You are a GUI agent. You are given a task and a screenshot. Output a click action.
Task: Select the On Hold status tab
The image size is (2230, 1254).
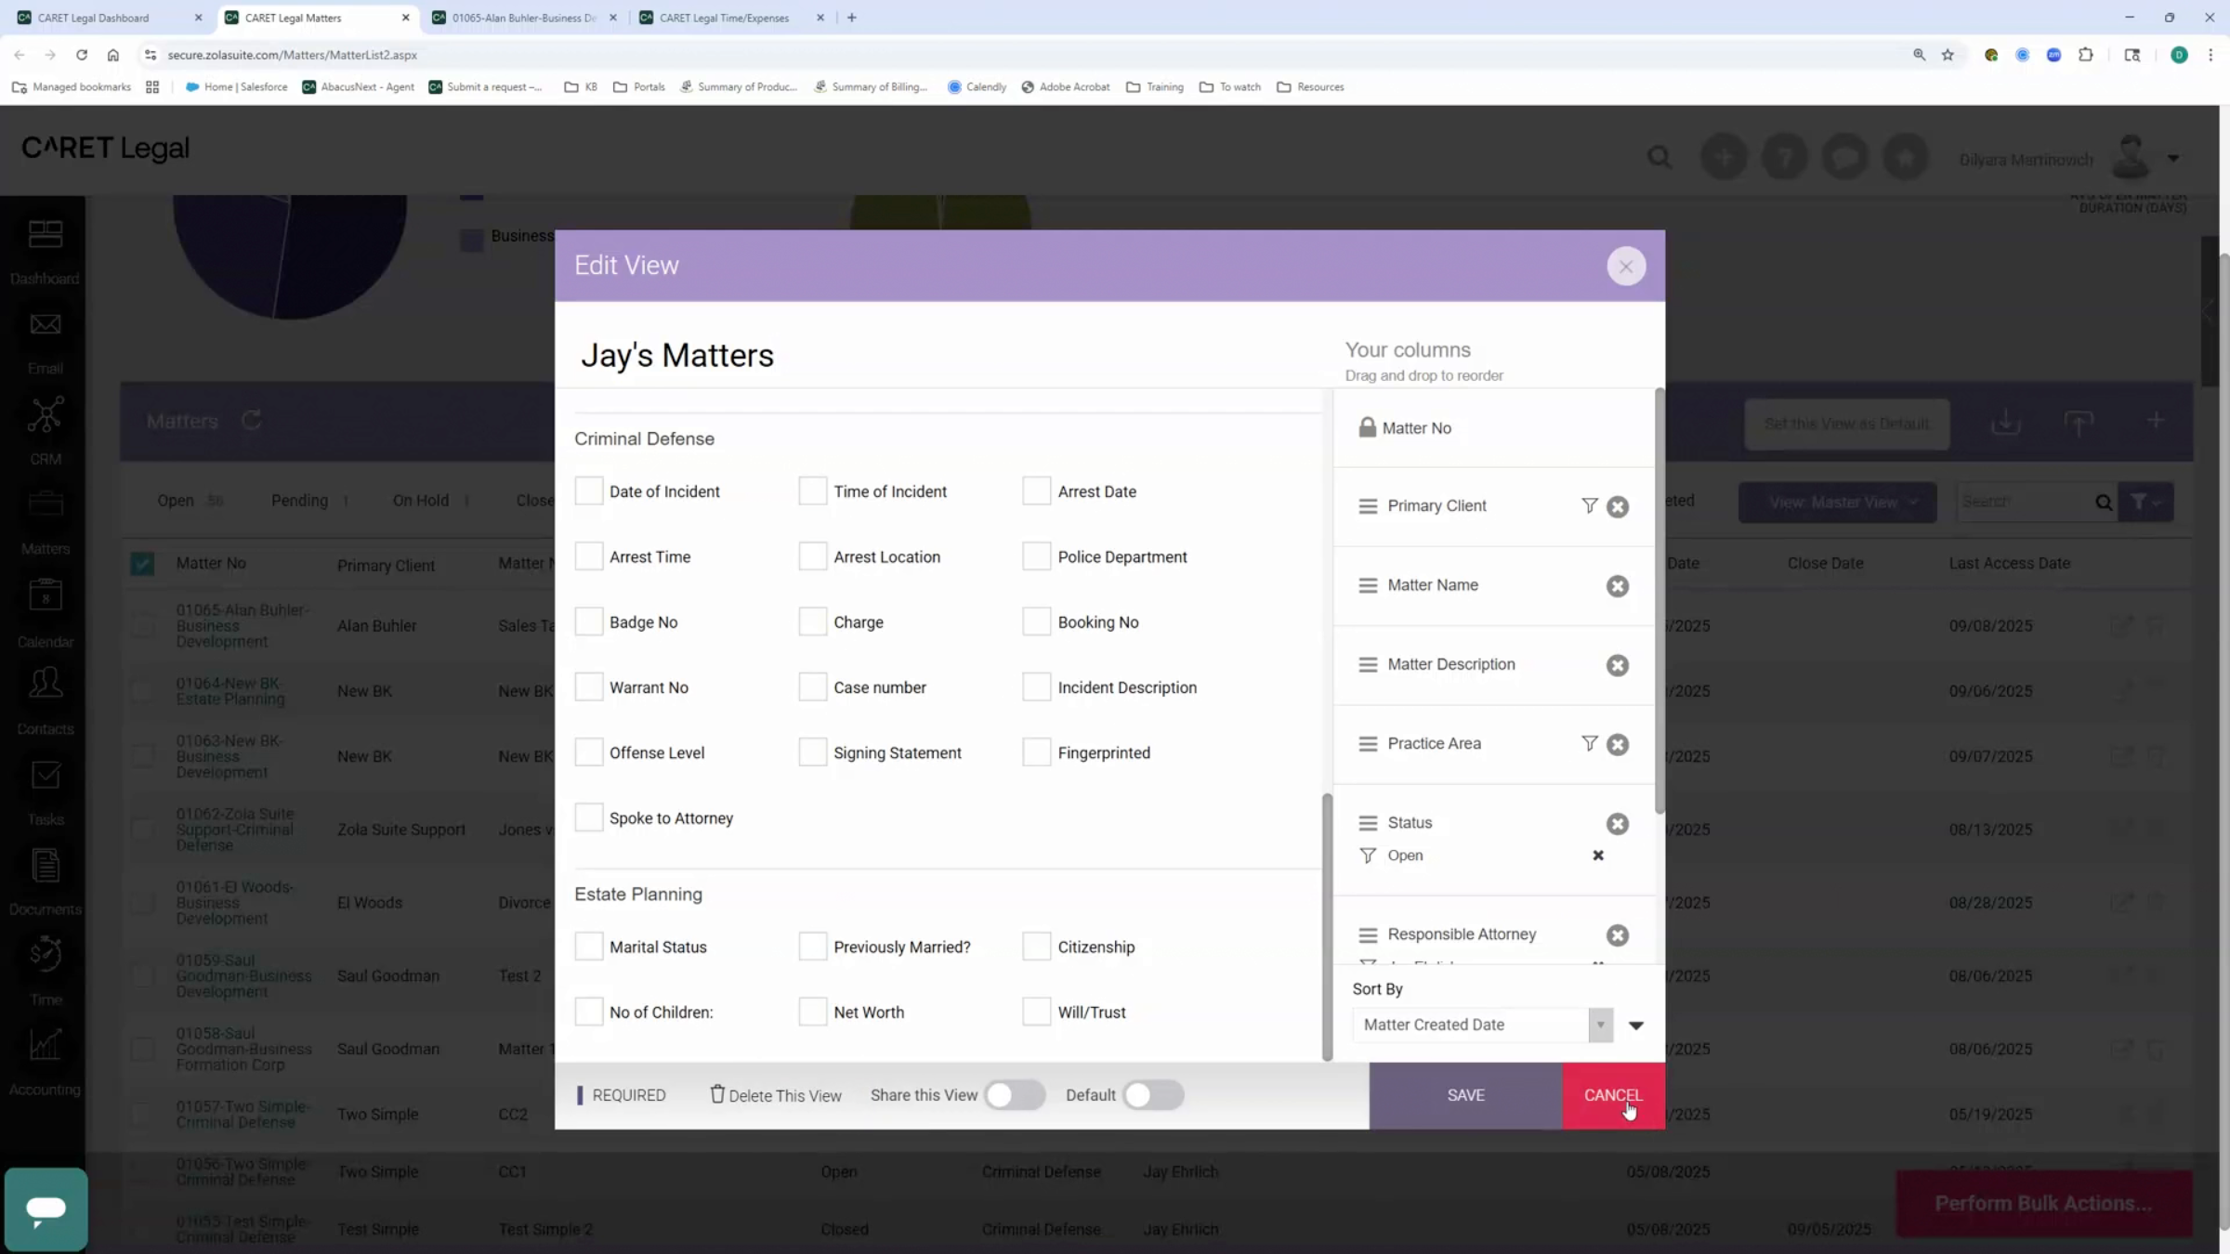coord(430,501)
